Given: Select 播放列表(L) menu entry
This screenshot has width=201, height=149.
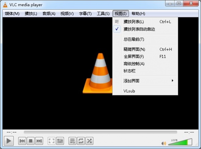Looking at the screenshot, I should tap(145, 22).
